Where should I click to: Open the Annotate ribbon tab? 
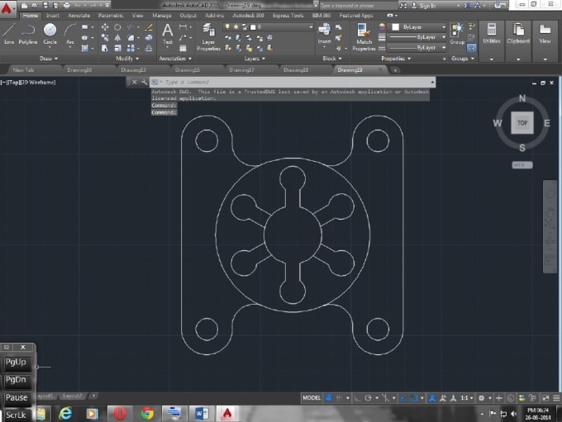tap(79, 16)
